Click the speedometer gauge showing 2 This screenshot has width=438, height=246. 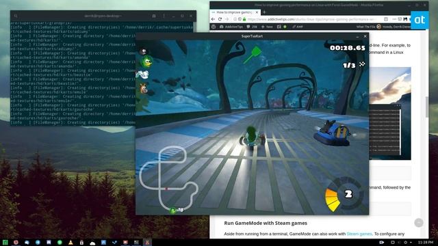344,194
